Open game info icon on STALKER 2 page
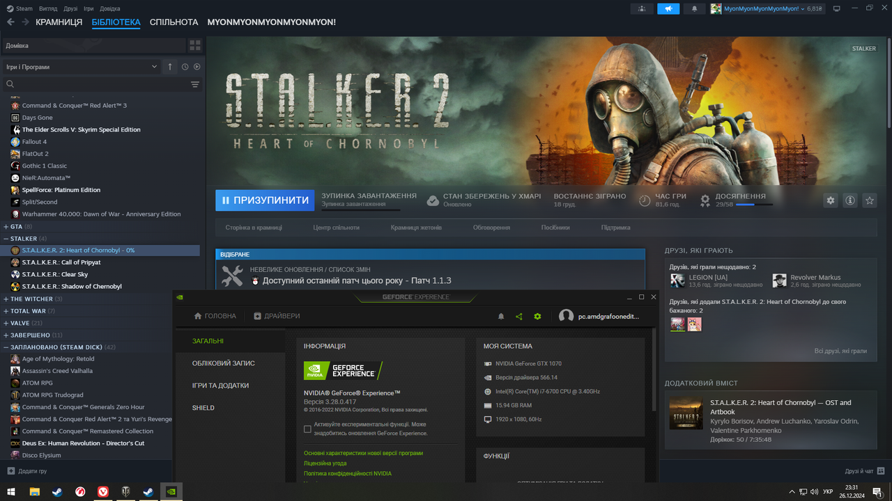 pos(849,200)
